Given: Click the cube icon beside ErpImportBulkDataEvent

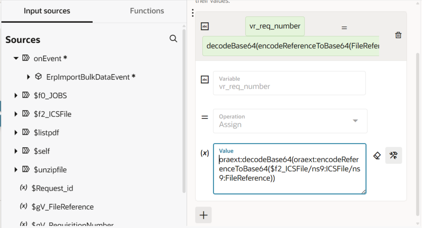Looking at the screenshot, I should [38, 77].
